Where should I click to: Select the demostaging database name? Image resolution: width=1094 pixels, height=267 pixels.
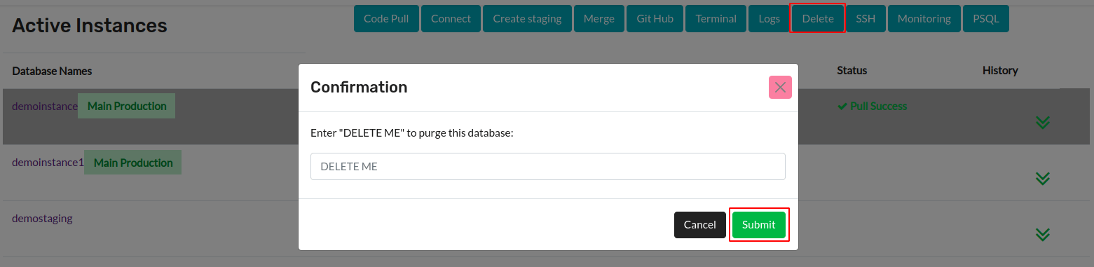click(x=42, y=219)
